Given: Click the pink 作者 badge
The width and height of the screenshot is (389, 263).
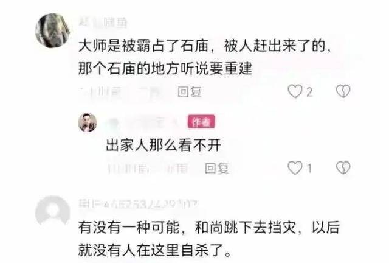Looking at the screenshot, I should 201,122.
